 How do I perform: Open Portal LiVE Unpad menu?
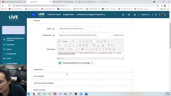(x=54, y=15)
